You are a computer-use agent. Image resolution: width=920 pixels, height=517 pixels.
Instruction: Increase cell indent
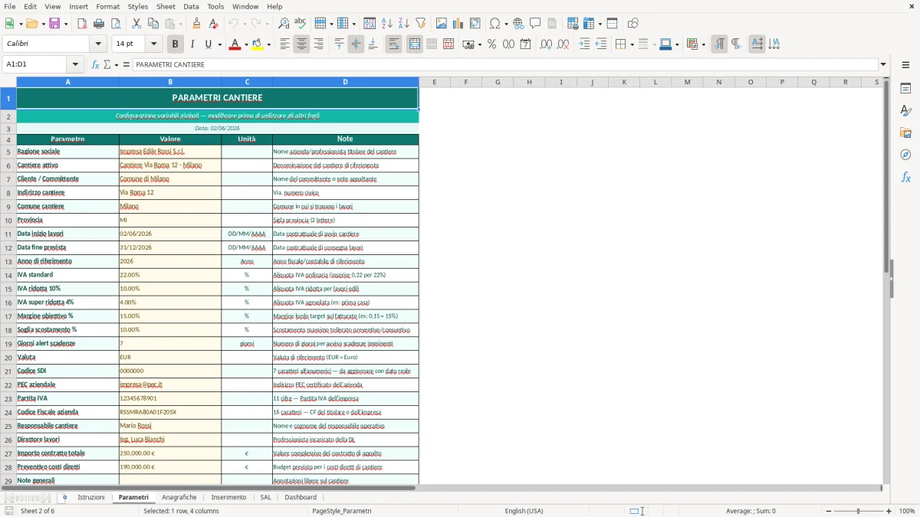point(584,44)
